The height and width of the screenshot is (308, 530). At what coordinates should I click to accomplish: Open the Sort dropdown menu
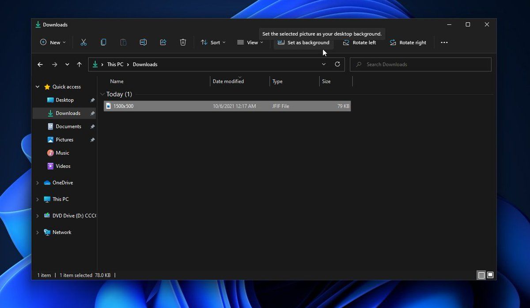pos(213,42)
